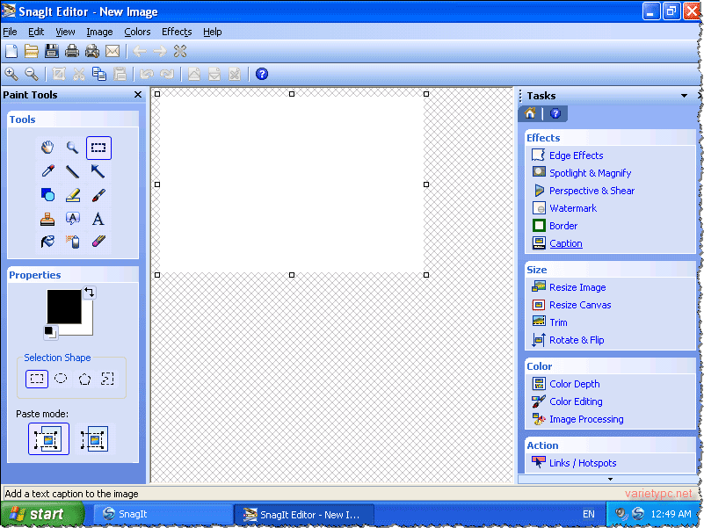Open Help via blue question toolbar icon
Screen dimensions: 704x528
click(262, 74)
